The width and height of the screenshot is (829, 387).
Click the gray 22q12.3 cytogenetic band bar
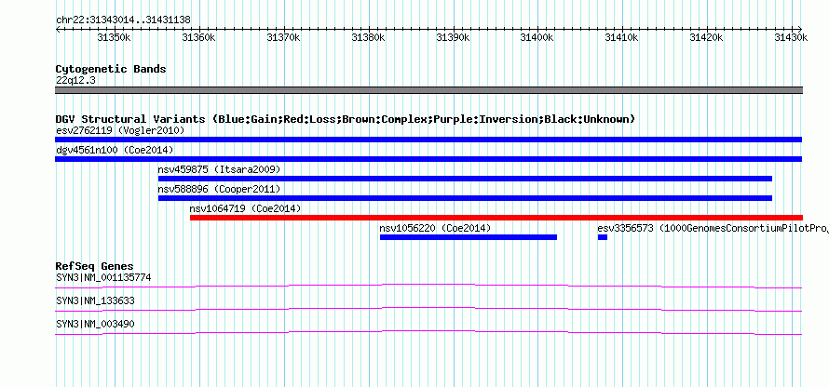point(428,90)
